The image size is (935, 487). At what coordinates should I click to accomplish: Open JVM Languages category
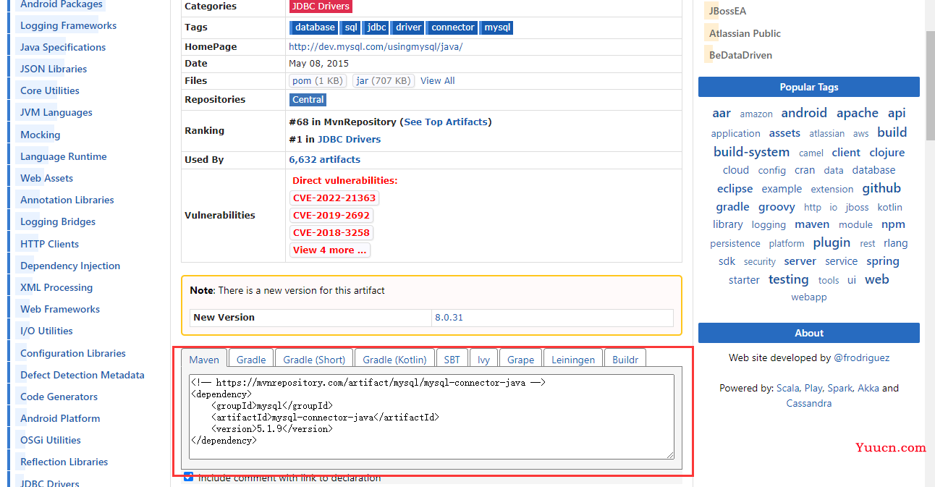pyautogui.click(x=56, y=112)
